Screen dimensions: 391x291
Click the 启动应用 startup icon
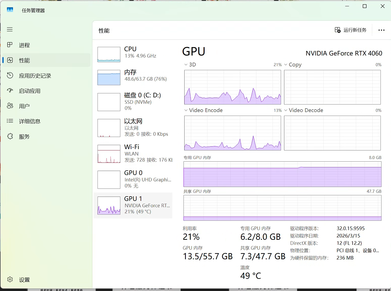[10, 91]
